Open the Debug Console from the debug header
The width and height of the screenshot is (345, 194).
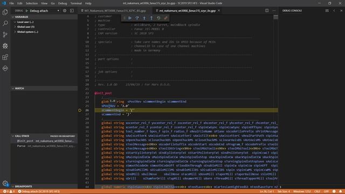tap(72, 11)
